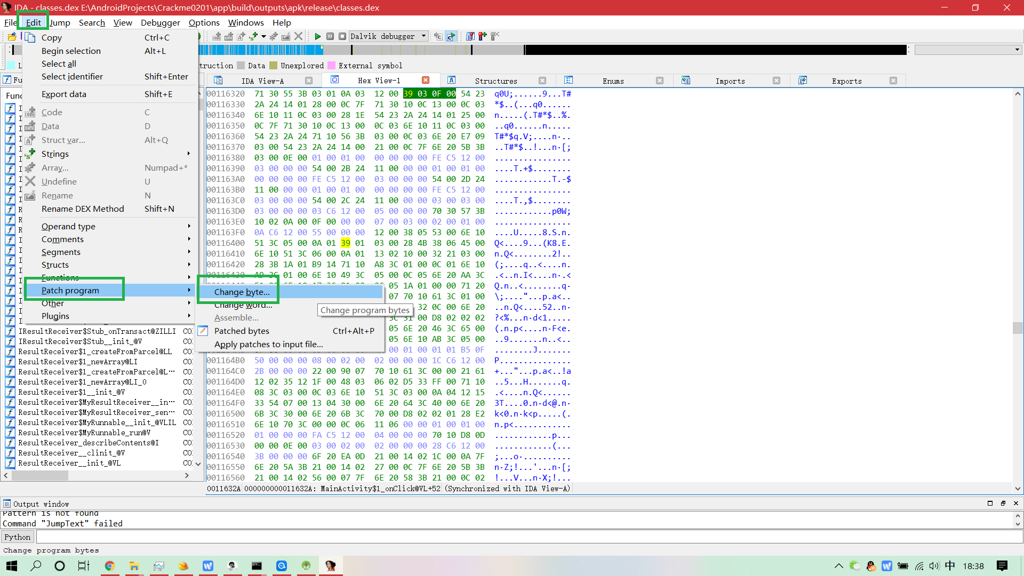Select ResultReceiver_describeContents@I function

pos(89,443)
